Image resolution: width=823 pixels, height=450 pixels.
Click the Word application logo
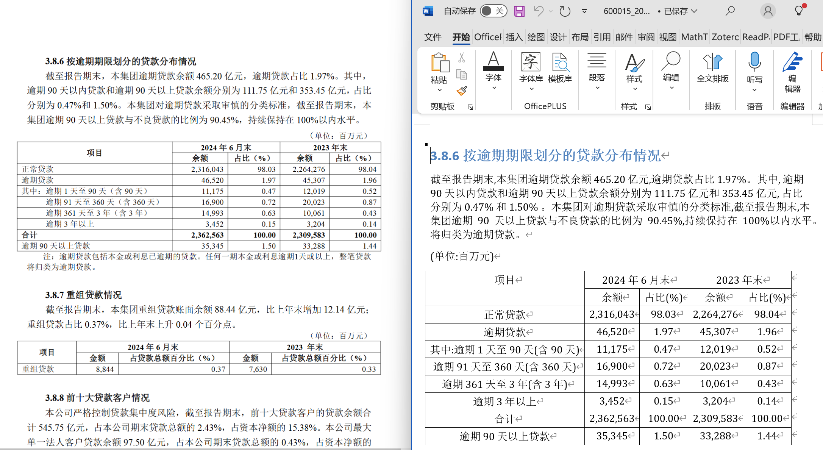click(x=428, y=11)
